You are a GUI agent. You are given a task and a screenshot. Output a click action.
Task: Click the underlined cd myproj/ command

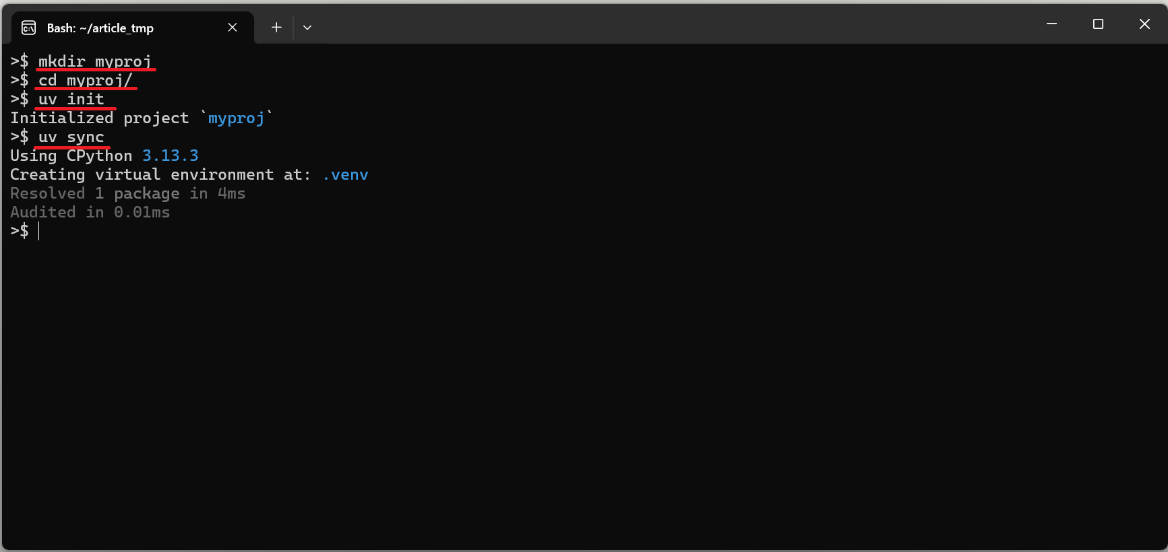[x=86, y=80]
